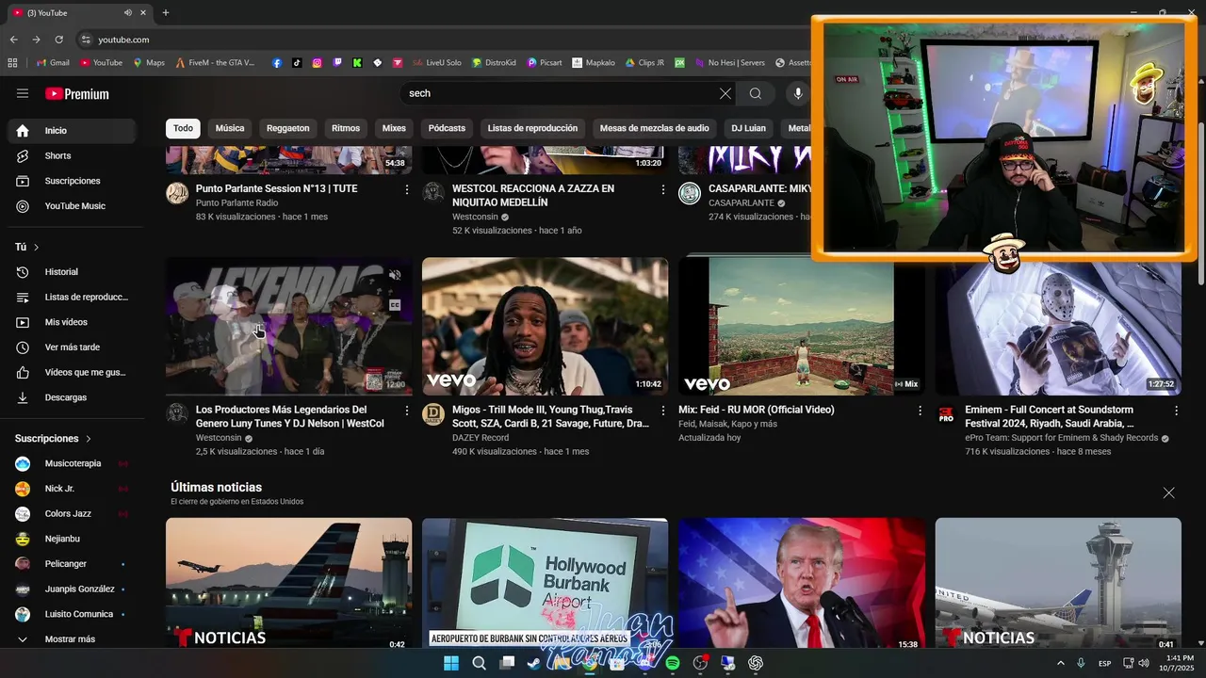1206x678 pixels.
Task: Open the Picsart bookmark
Action: [x=545, y=63]
